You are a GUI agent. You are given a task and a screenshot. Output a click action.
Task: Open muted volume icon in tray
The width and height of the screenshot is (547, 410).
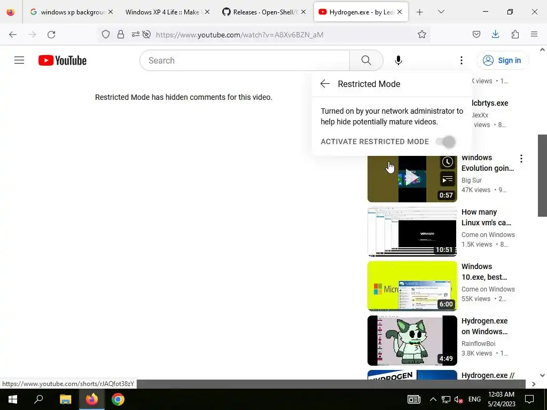tap(458, 399)
